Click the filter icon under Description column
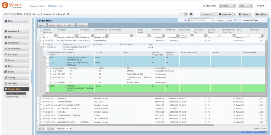 pyautogui.click(x=76, y=35)
